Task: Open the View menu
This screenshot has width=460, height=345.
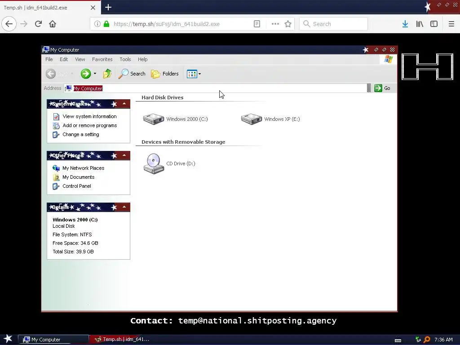Action: [80, 59]
